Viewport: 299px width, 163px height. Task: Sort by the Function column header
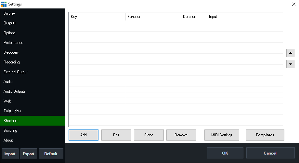pos(153,17)
